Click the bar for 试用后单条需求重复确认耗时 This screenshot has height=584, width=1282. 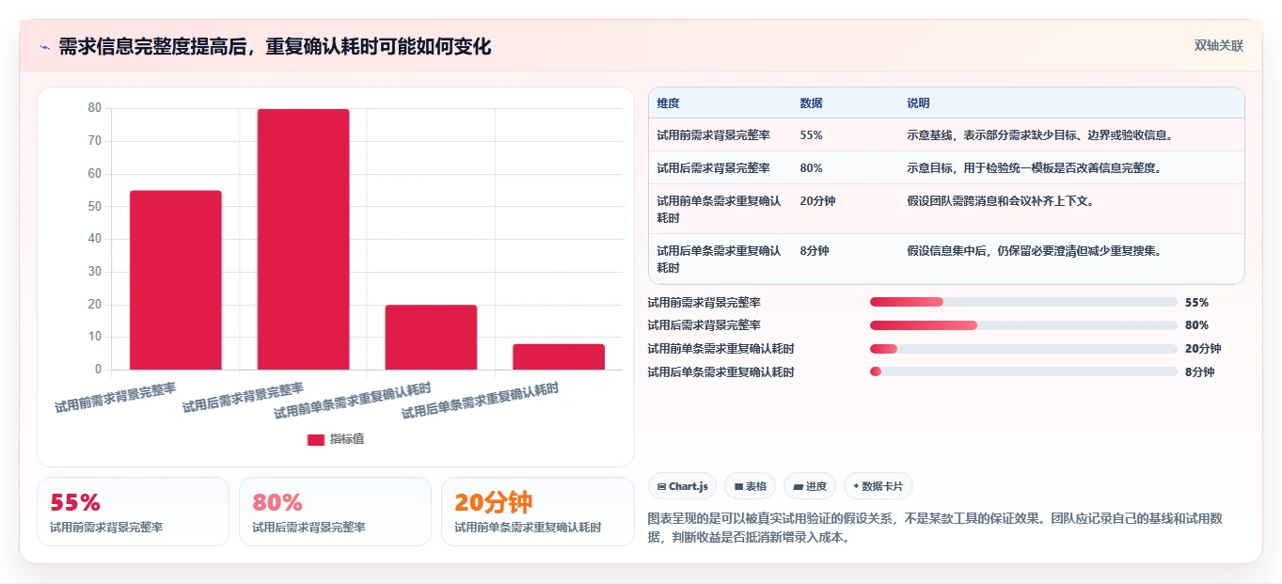click(x=559, y=357)
